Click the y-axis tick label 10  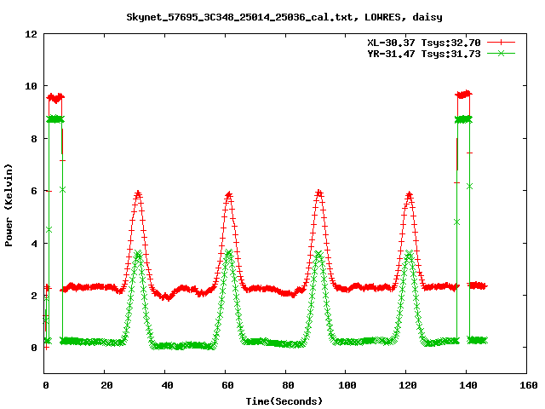click(x=31, y=86)
